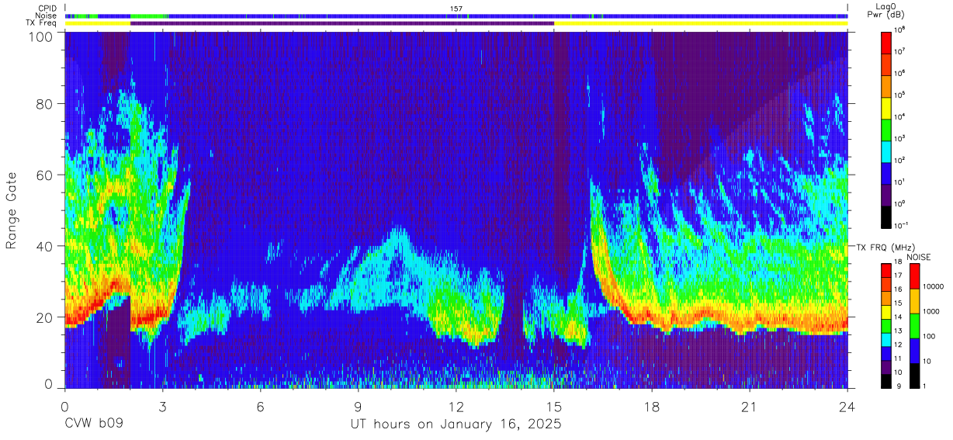
Task: Click the 'NOISE' colorbar title
Action: pyautogui.click(x=919, y=257)
